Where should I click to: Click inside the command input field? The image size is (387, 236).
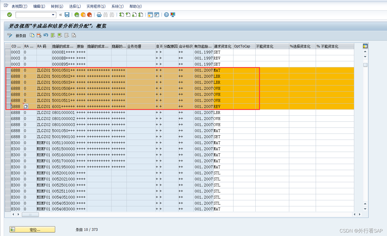(x=33, y=15)
